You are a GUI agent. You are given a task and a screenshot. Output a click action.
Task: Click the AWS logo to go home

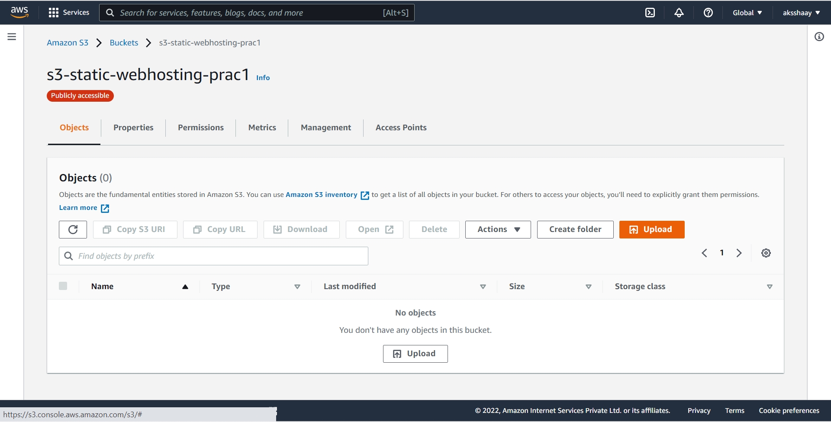[x=19, y=12]
